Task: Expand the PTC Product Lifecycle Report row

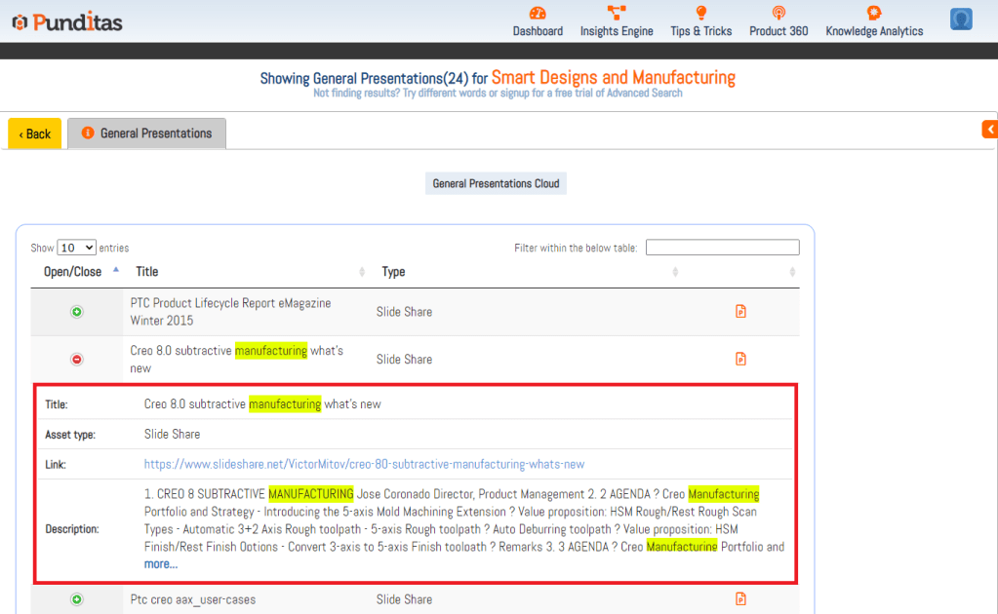Action: pos(77,312)
